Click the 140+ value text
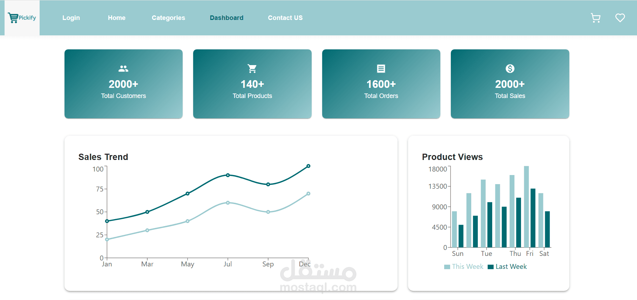Viewport: 637px width, 300px height. (252, 84)
